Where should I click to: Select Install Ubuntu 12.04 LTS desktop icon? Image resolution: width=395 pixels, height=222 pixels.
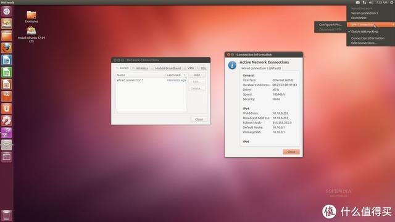point(31,35)
